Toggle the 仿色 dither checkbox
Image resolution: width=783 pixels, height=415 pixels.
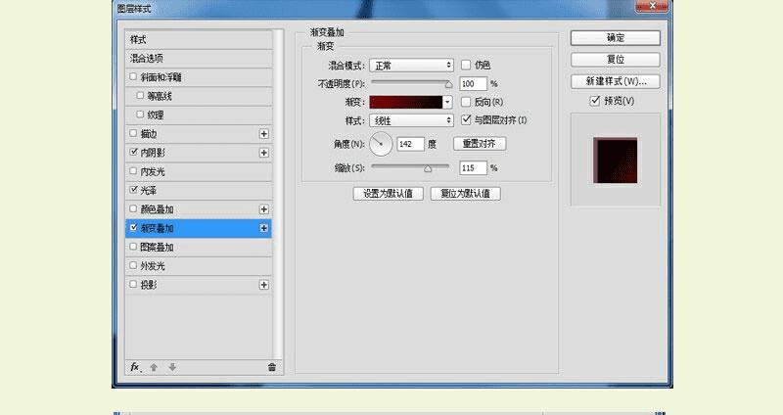[466, 65]
